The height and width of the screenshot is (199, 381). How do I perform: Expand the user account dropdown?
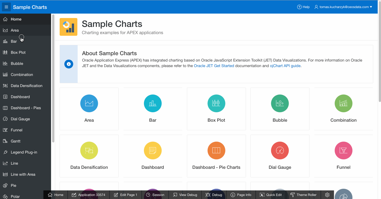pos(343,7)
